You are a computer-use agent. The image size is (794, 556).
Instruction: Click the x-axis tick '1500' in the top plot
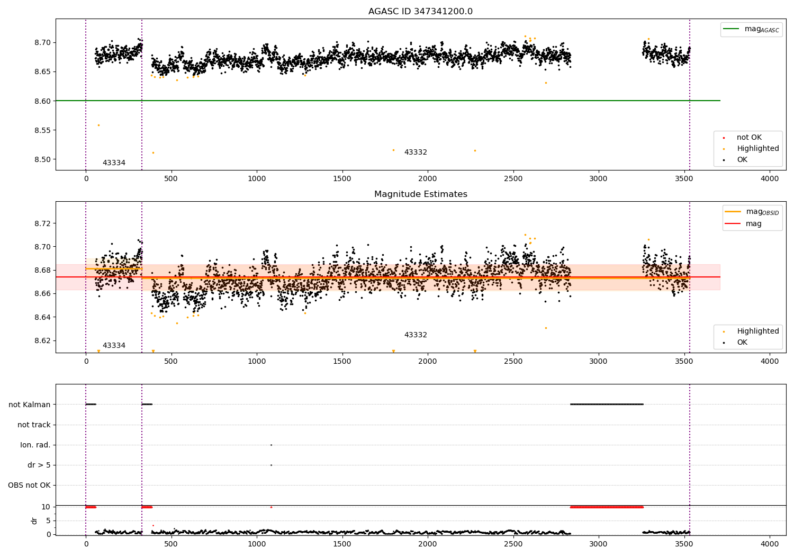[x=342, y=178]
